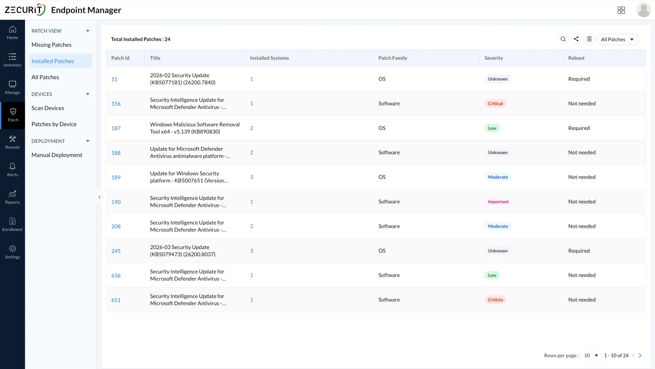Viewport: 655px width, 369px height.
Task: Click the Critical badge for patch 156
Action: click(x=495, y=103)
